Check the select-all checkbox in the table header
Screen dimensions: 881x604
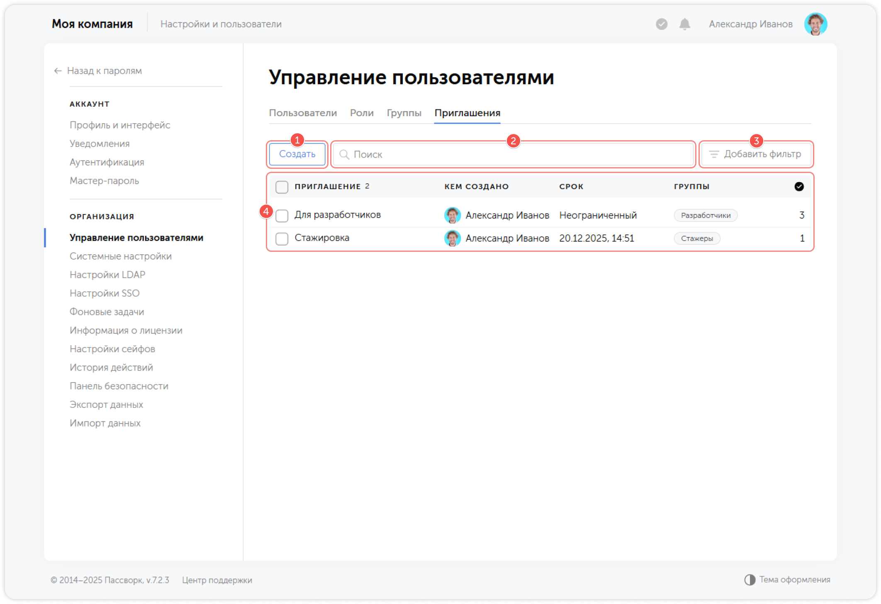tap(282, 187)
